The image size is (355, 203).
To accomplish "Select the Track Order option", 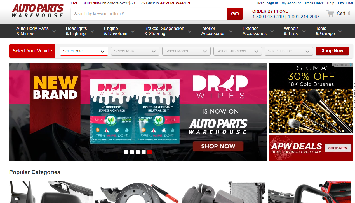I will (314, 3).
